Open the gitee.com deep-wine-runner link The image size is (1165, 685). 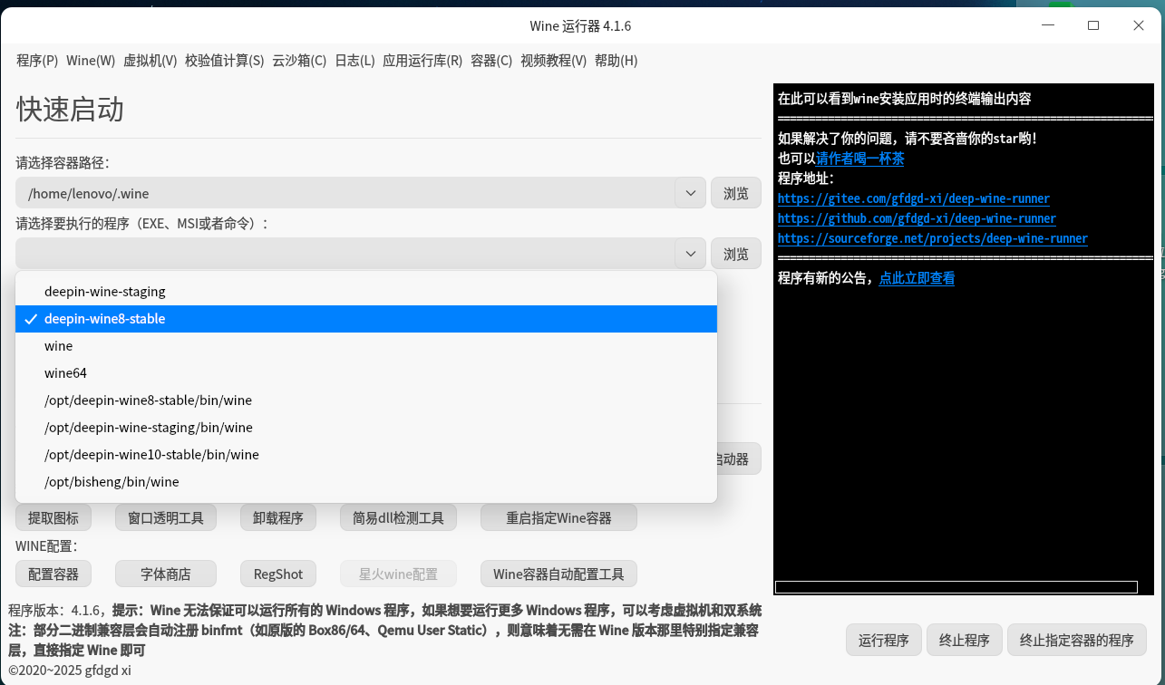tap(914, 198)
